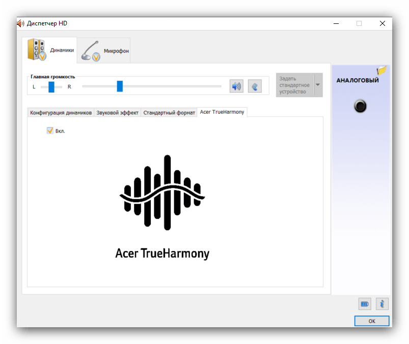Click the Acer TrueHarmony waveform logo
This screenshot has width=409, height=344.
[162, 193]
